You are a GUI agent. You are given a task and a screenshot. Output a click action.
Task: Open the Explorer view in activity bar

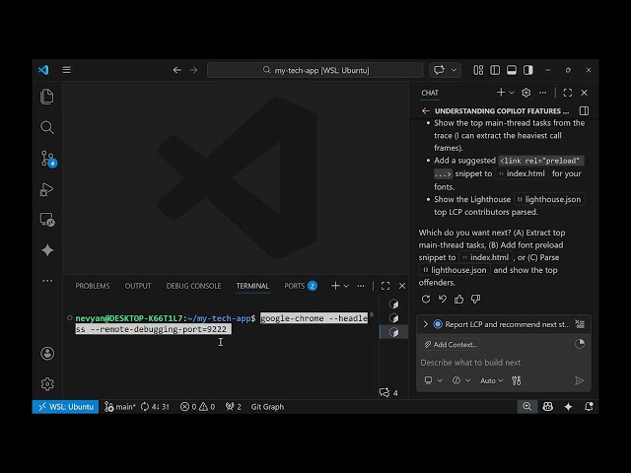point(47,97)
